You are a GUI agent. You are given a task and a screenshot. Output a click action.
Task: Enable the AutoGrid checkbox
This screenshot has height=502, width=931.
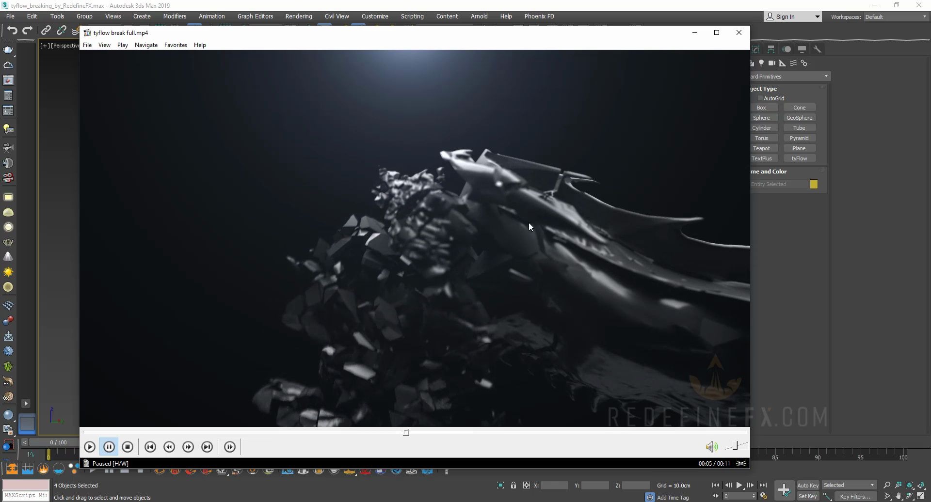coord(760,98)
